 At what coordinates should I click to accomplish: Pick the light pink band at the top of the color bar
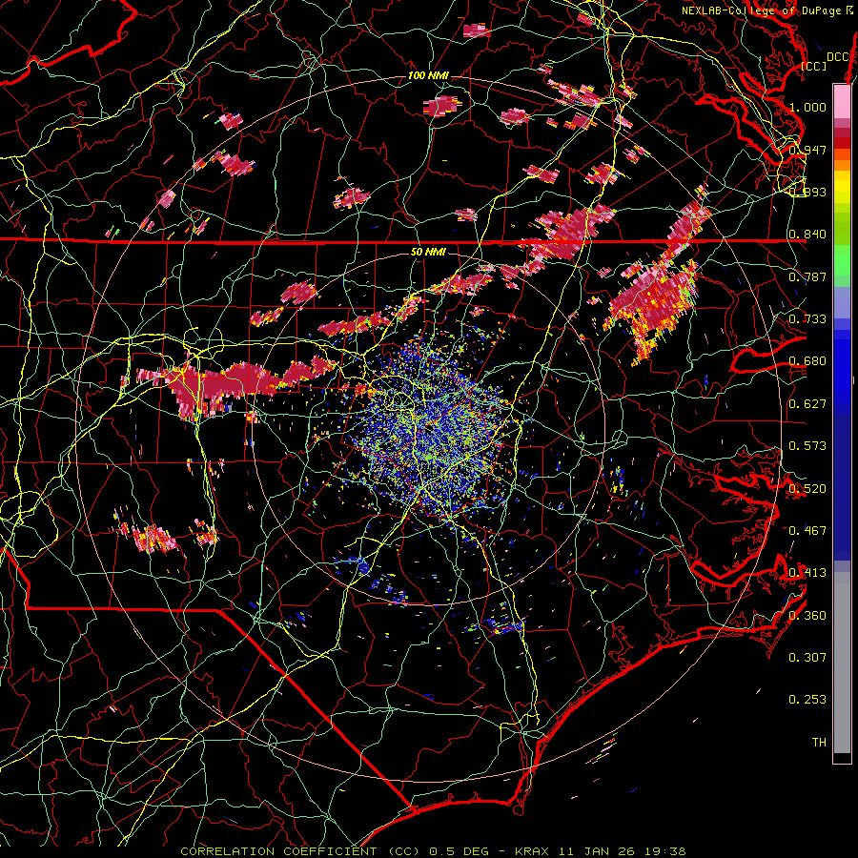(842, 101)
